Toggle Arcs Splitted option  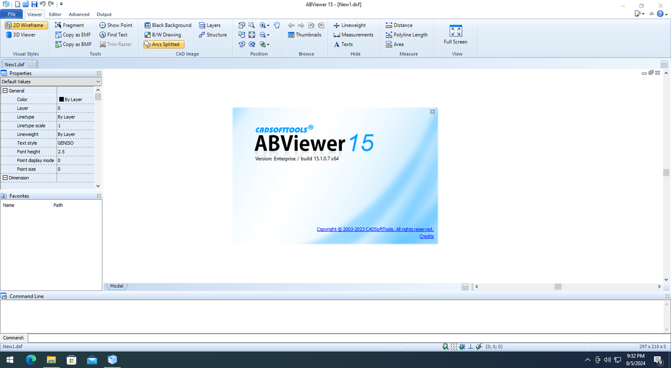click(164, 45)
